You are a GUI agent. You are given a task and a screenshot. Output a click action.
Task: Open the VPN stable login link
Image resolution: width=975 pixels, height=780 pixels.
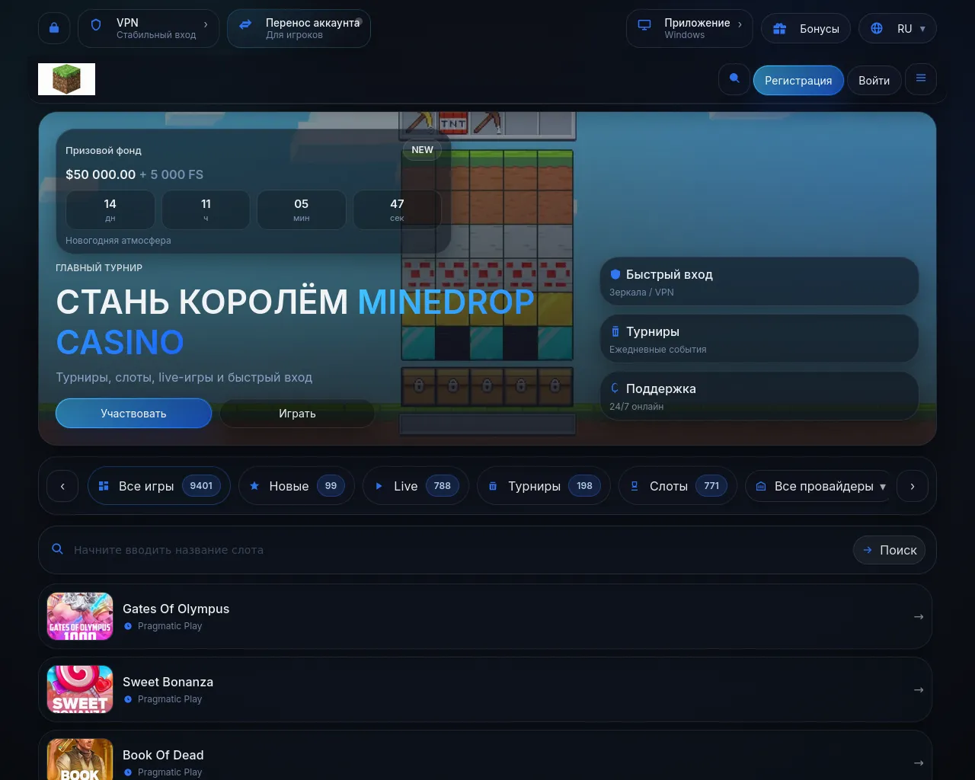click(149, 28)
